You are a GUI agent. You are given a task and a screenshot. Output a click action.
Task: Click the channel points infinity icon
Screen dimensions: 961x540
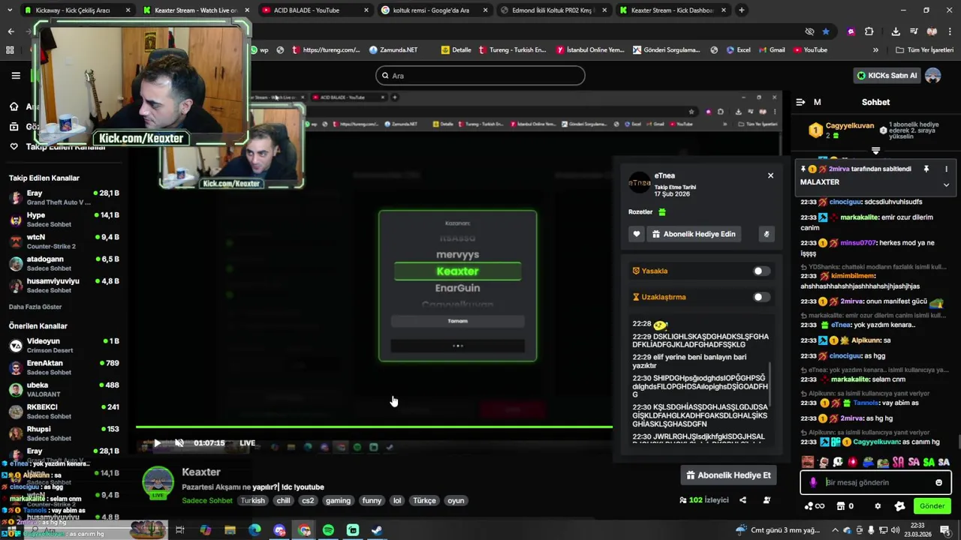pos(815,506)
